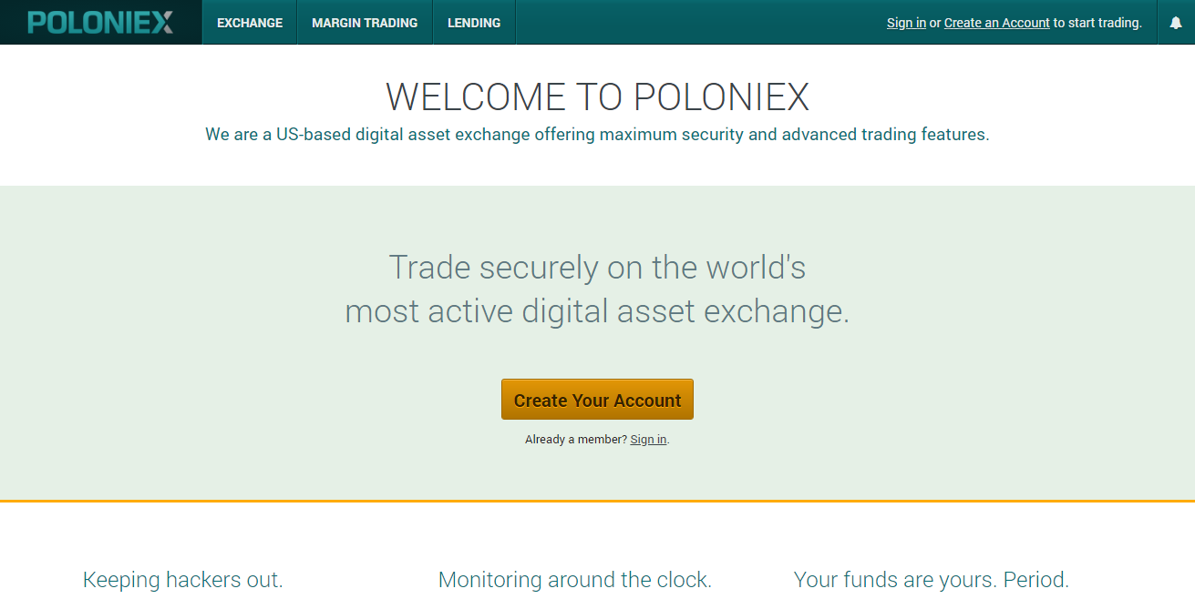Screen dimensions: 1195x599
Task: Click Sign in link in top bar
Action: pyautogui.click(x=906, y=23)
